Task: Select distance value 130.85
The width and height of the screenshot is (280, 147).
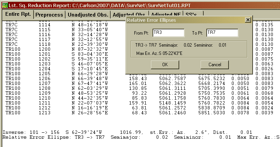Action: [138, 88]
